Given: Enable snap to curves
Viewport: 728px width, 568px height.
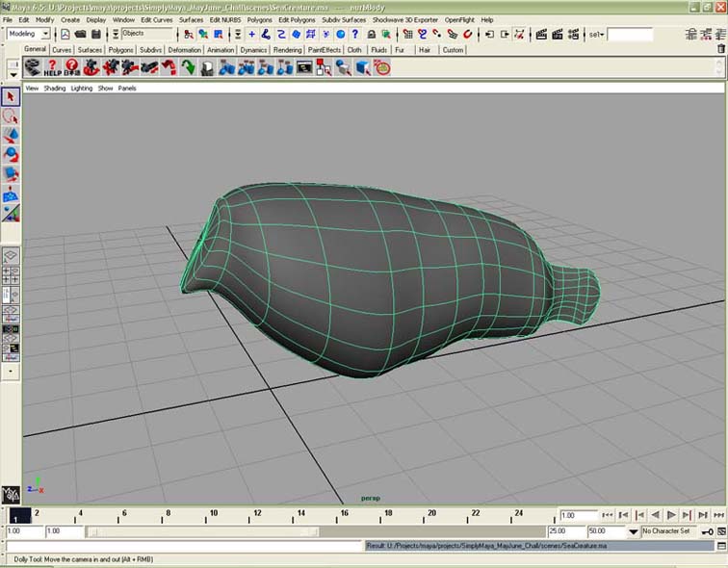Looking at the screenshot, I should [423, 35].
